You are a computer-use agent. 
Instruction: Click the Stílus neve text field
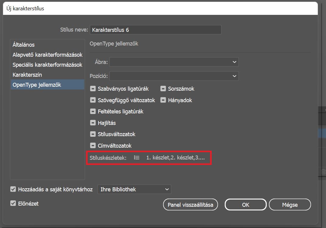pyautogui.click(x=155, y=30)
